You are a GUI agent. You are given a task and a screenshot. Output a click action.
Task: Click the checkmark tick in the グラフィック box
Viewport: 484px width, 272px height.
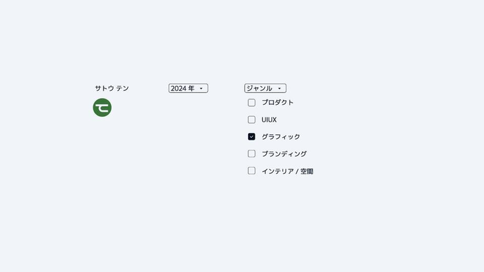click(x=251, y=136)
